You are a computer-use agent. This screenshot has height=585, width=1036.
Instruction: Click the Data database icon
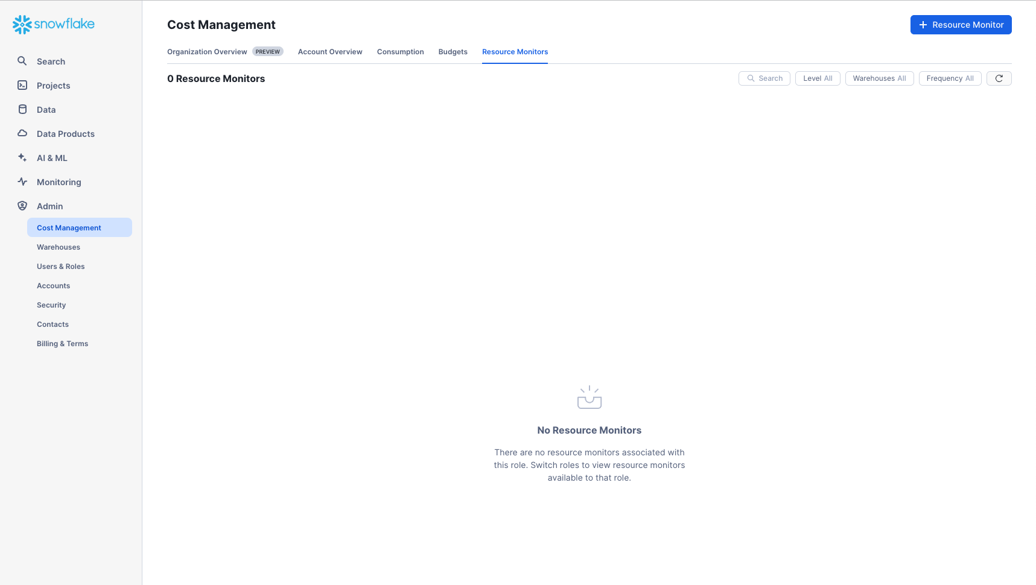(x=22, y=109)
